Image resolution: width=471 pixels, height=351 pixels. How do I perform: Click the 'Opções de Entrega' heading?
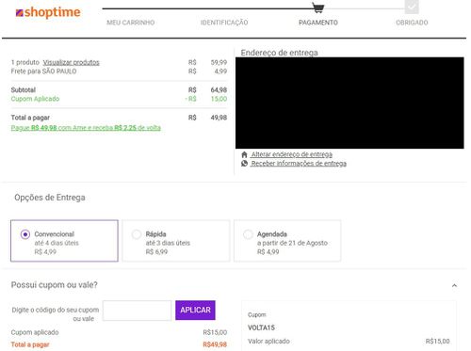click(x=50, y=198)
